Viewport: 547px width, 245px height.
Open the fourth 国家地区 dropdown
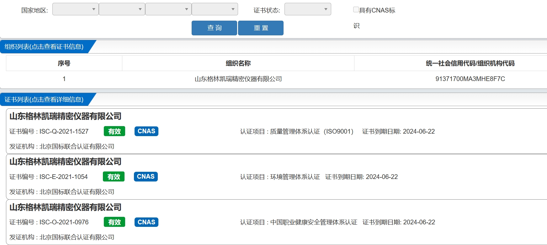pyautogui.click(x=215, y=9)
